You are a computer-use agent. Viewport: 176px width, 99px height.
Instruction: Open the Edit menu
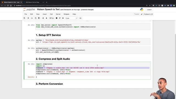32,14
